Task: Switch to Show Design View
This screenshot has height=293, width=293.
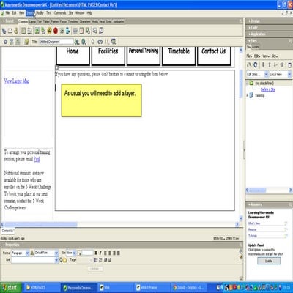Action: 18,42
